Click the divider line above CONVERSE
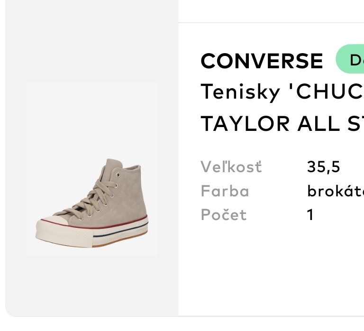This screenshot has width=364, height=331. pyautogui.click(x=271, y=22)
